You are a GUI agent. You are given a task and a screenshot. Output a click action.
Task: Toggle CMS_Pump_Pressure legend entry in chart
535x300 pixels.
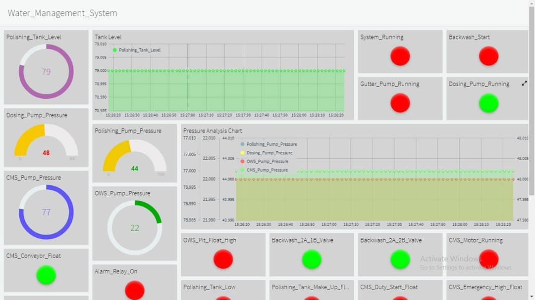267,170
